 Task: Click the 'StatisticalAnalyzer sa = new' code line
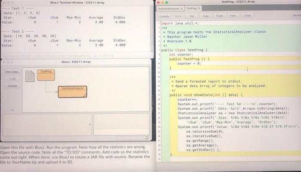(233, 113)
